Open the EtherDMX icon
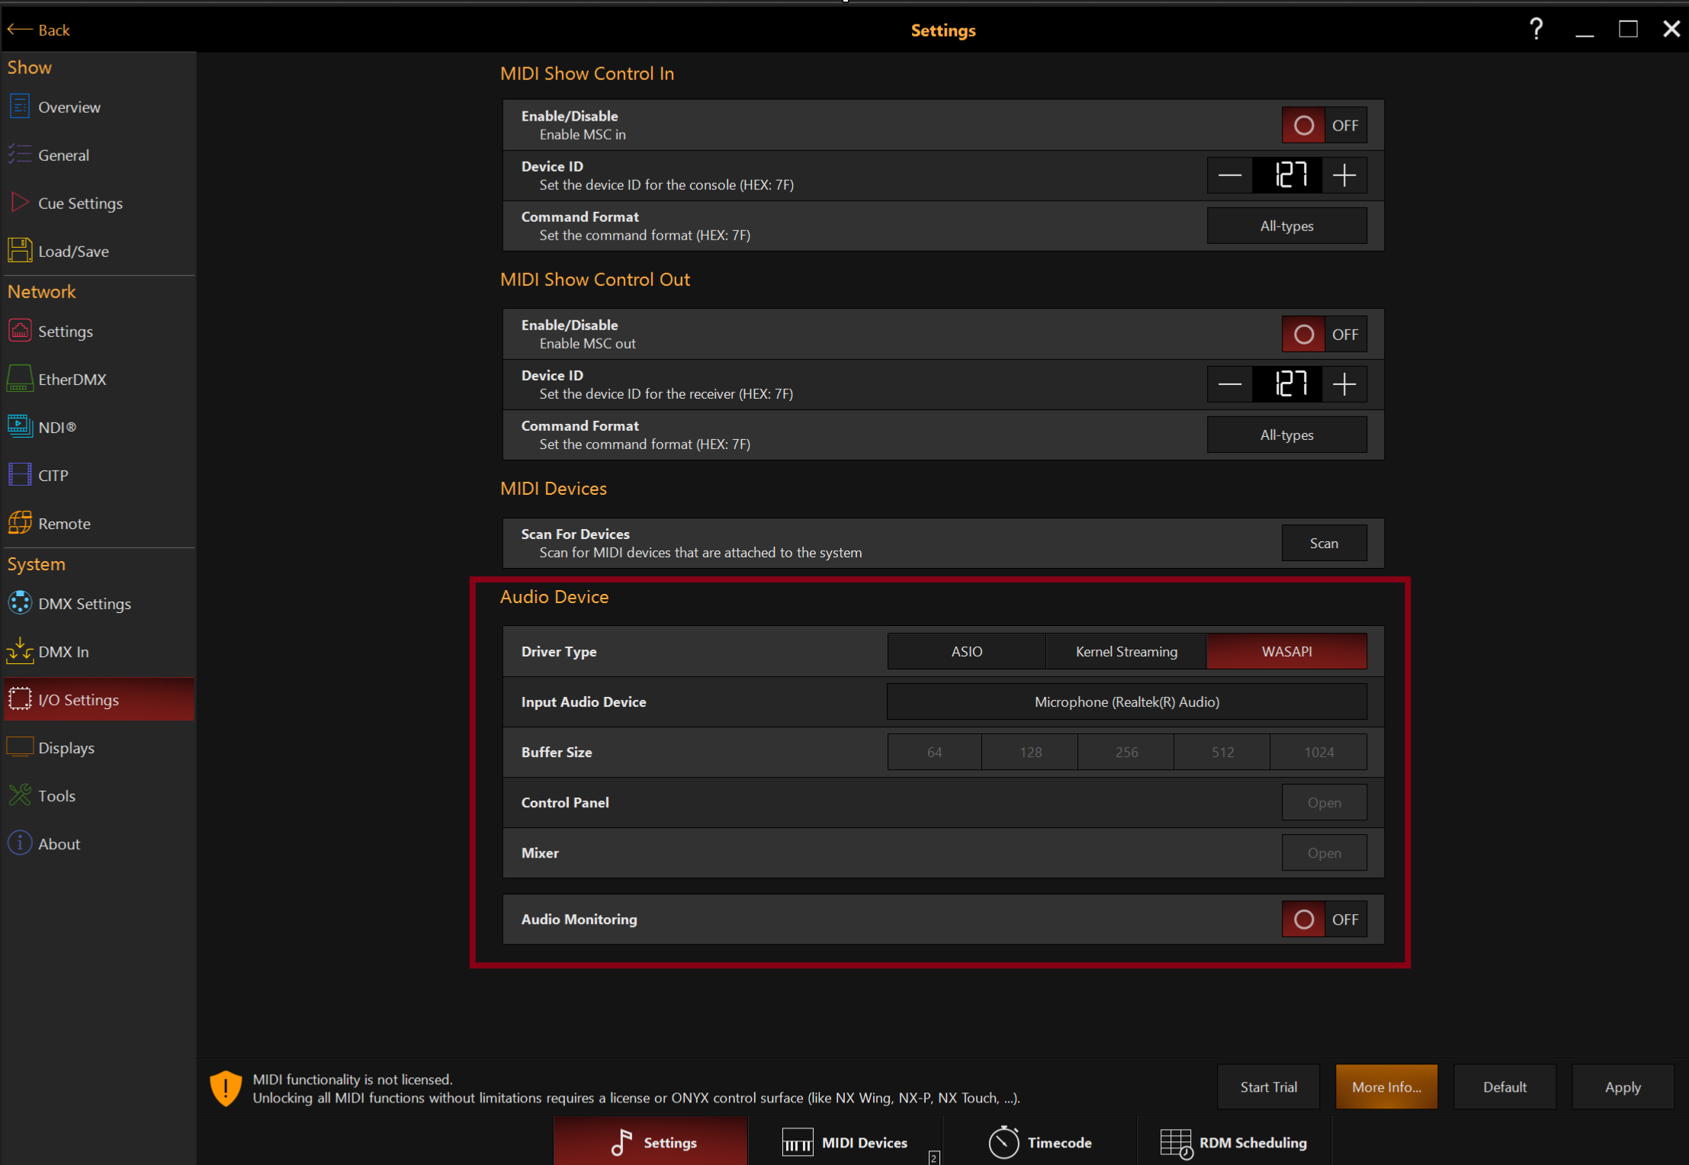Viewport: 1689px width, 1165px height. 20,379
